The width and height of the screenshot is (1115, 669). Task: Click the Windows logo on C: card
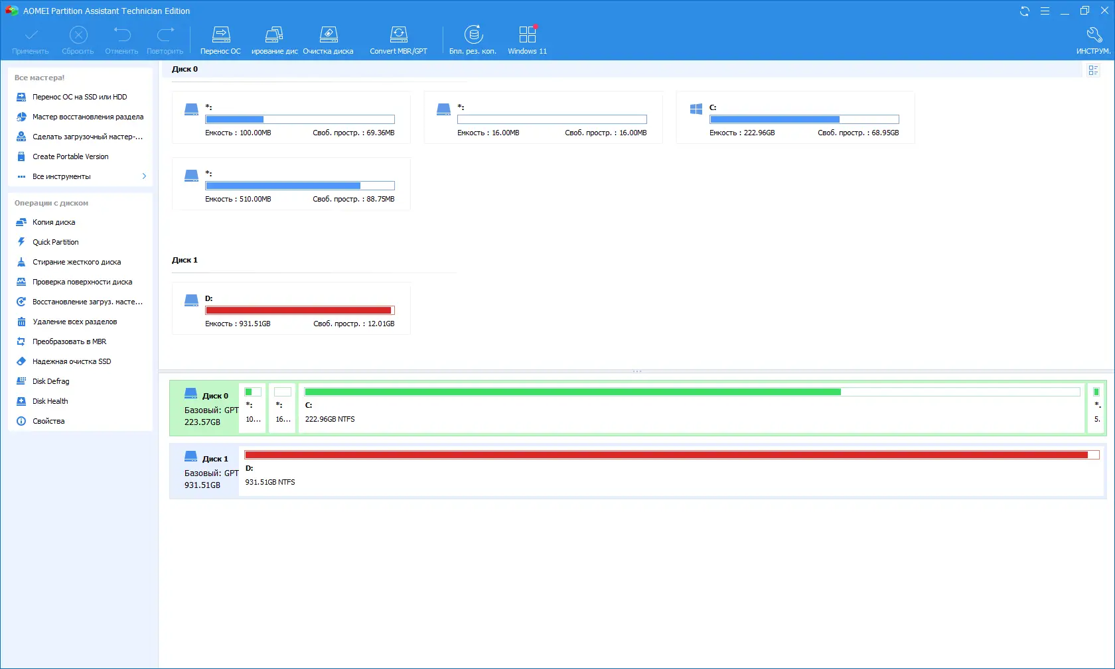click(x=696, y=109)
